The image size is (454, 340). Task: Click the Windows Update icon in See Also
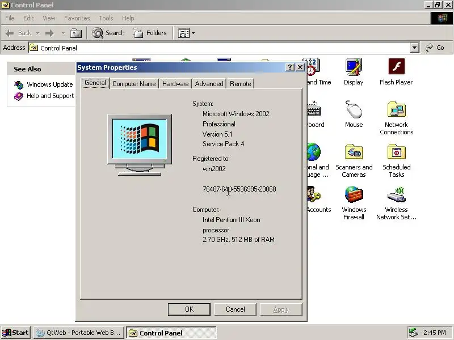(19, 84)
